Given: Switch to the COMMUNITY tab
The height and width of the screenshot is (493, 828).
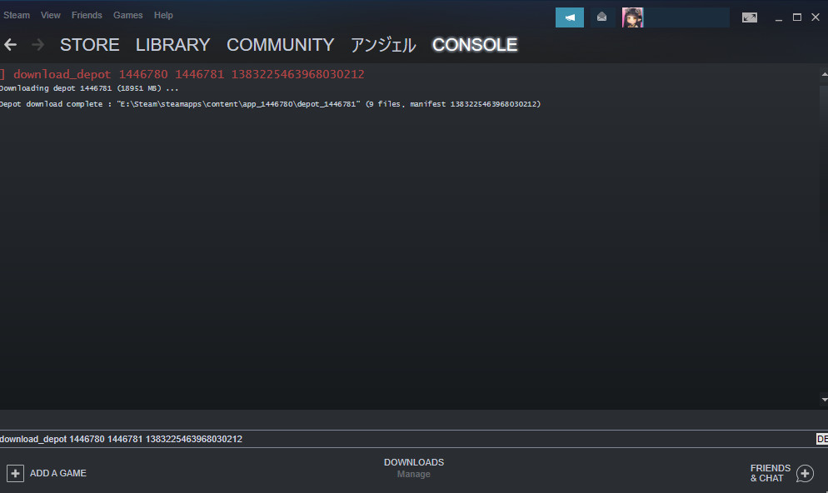Looking at the screenshot, I should pyautogui.click(x=281, y=45).
